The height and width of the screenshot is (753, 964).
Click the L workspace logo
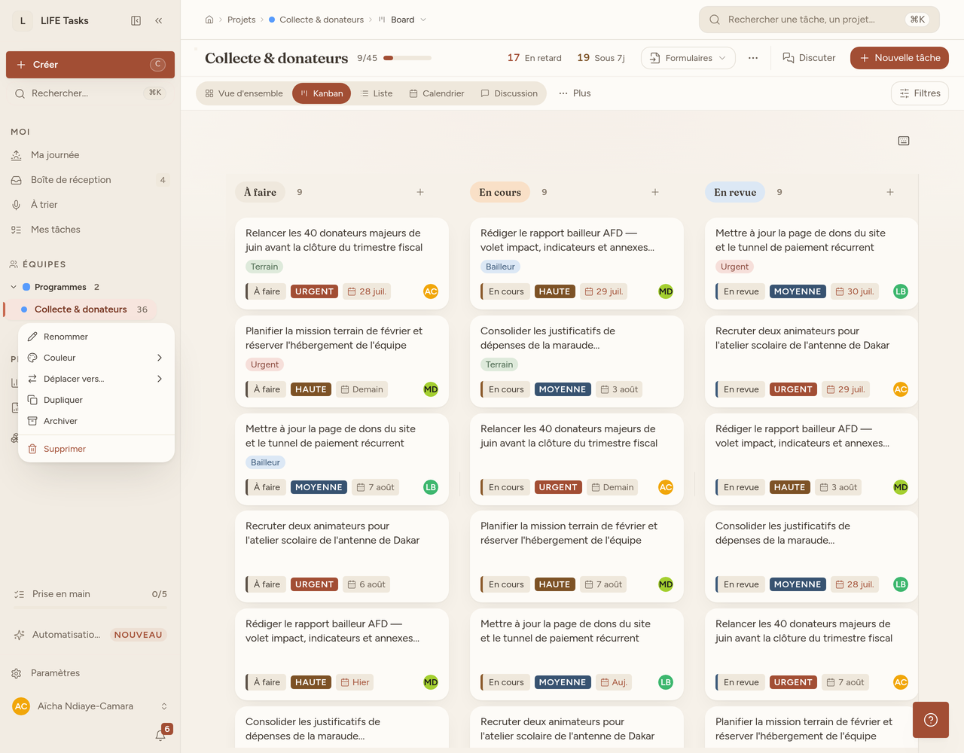coord(23,20)
